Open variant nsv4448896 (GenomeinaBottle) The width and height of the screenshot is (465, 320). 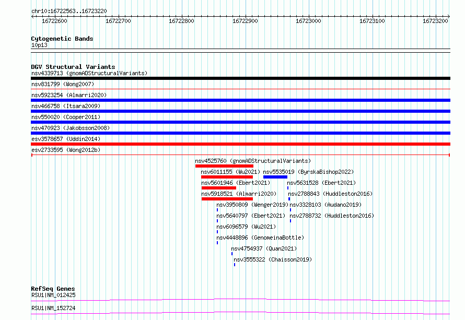point(260,238)
